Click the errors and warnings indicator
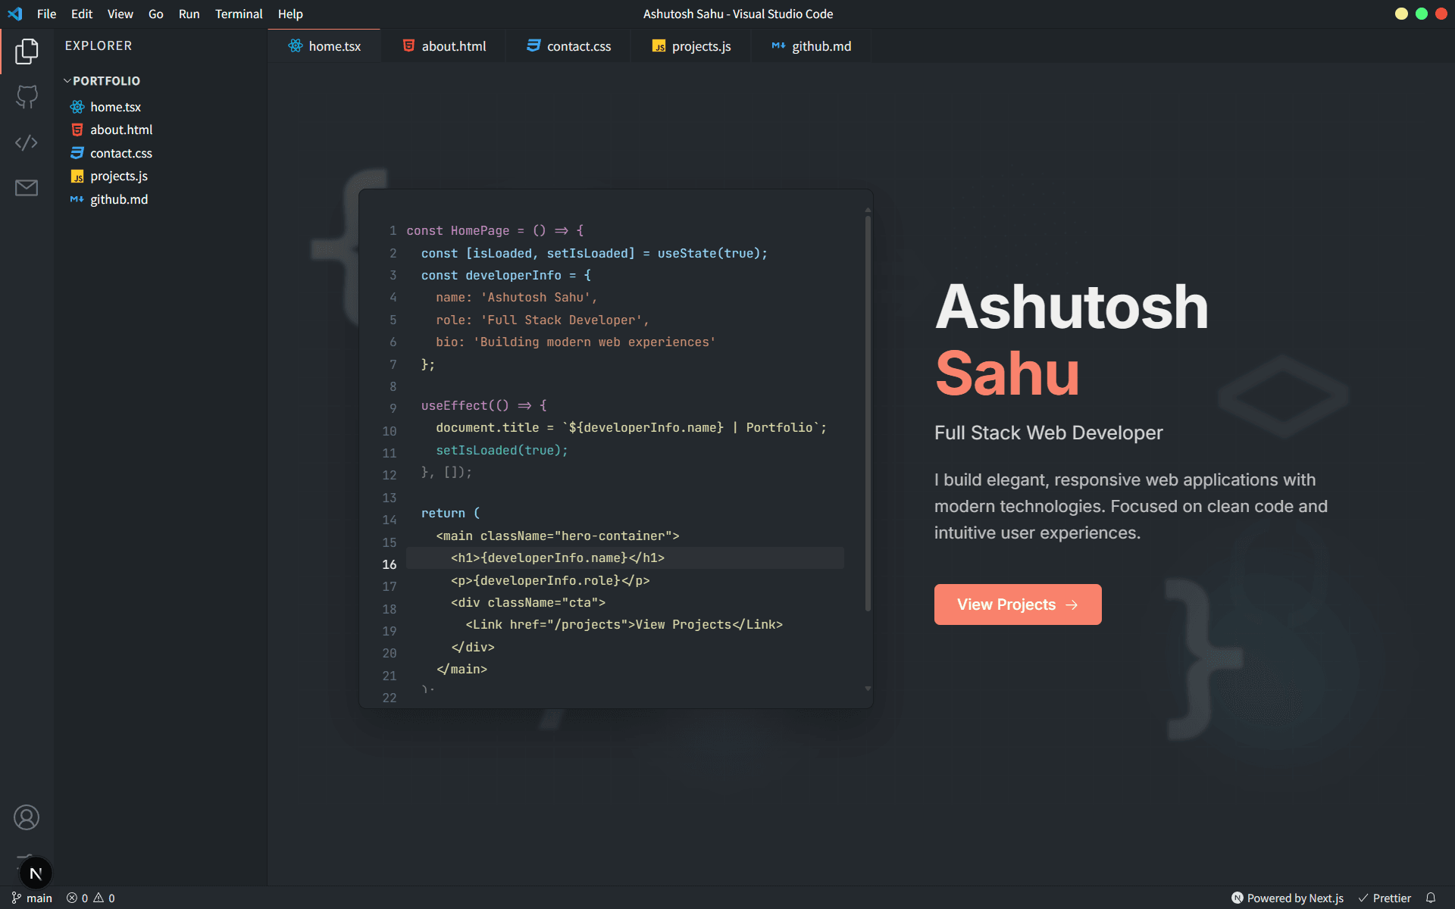 [90, 898]
